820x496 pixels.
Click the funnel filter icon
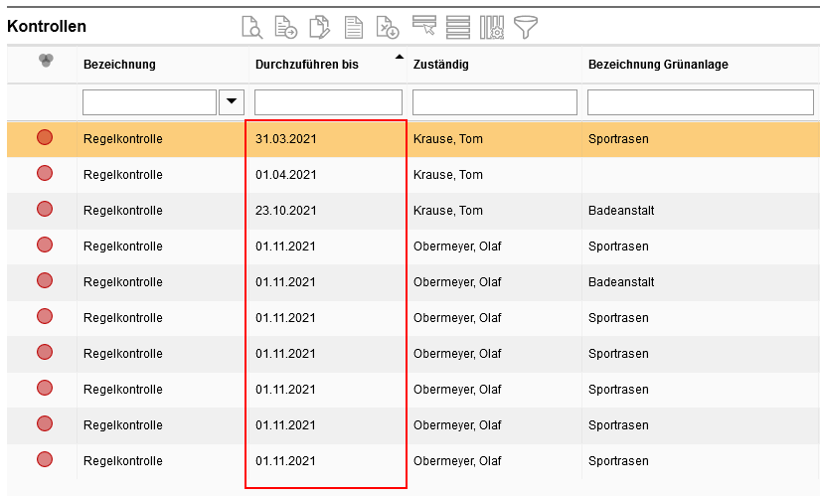(526, 28)
